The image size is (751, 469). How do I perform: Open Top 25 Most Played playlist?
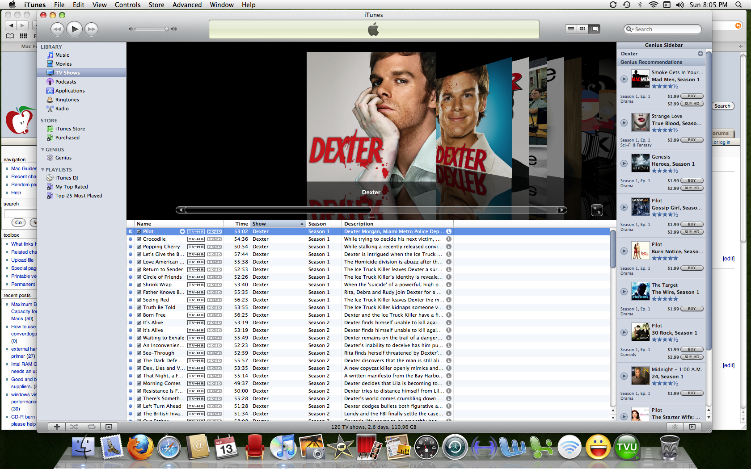[79, 196]
